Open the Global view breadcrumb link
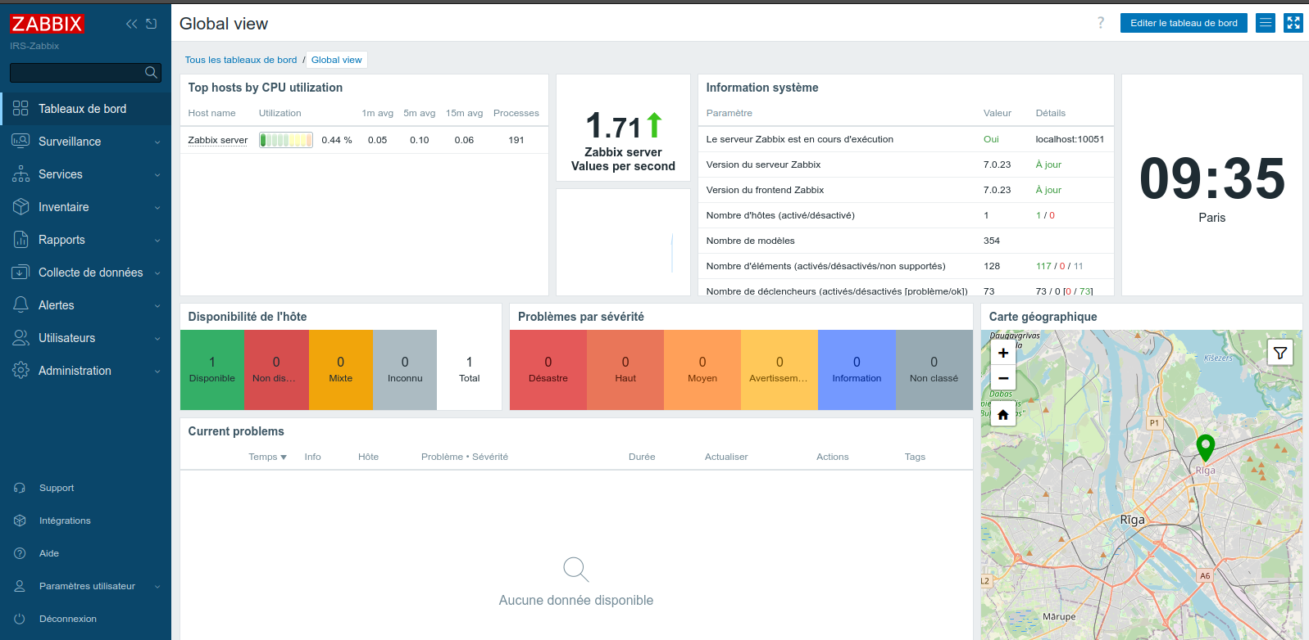Viewport: 1309px width, 640px height. tap(336, 60)
